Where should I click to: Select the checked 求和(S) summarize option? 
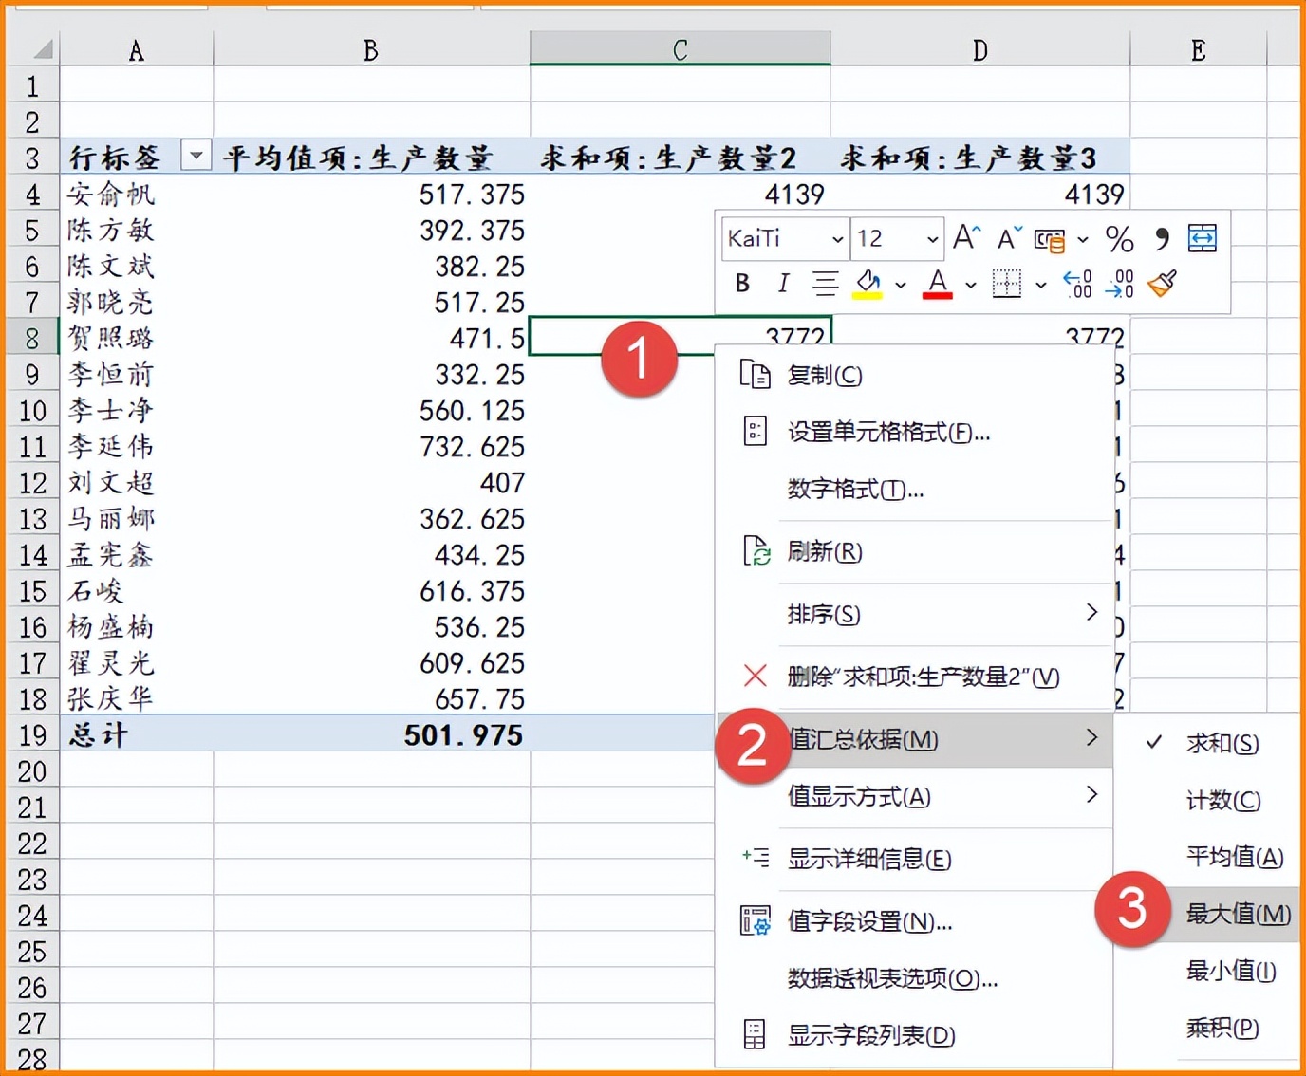(x=1222, y=744)
